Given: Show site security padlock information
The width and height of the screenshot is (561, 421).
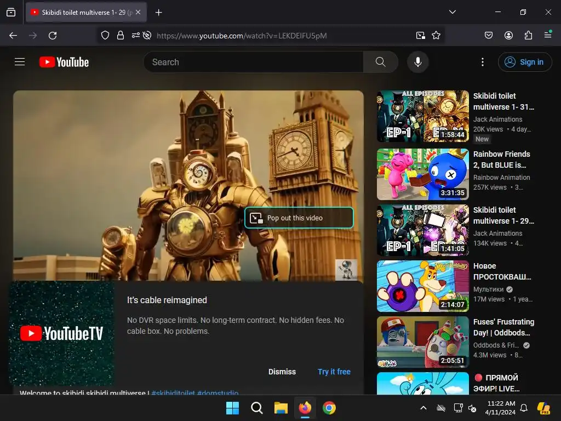Looking at the screenshot, I should click(x=121, y=36).
